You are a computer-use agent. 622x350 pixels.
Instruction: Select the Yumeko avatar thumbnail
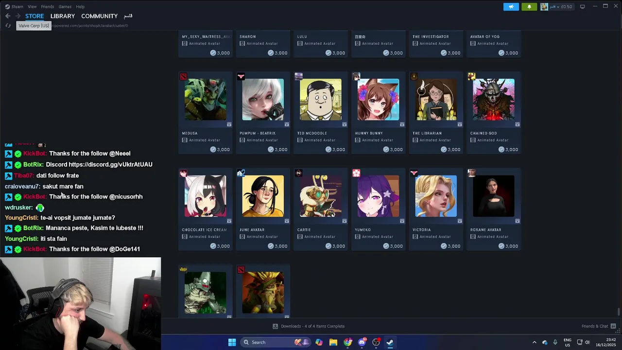tap(378, 196)
